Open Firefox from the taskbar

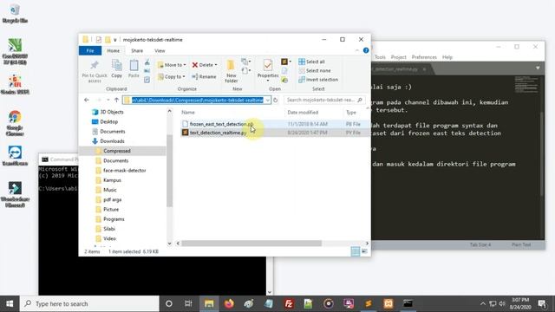(x=229, y=303)
